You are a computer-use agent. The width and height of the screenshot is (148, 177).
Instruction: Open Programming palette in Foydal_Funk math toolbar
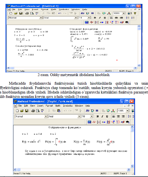click(118, 122)
